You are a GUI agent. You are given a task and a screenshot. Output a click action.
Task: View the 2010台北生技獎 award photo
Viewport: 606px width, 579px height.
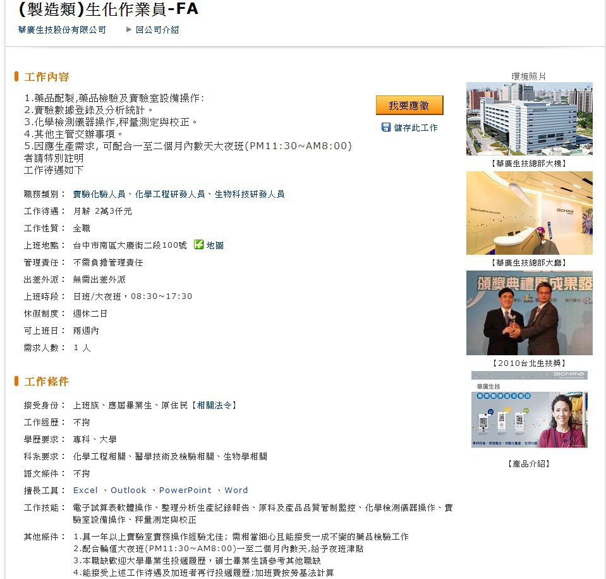point(529,313)
